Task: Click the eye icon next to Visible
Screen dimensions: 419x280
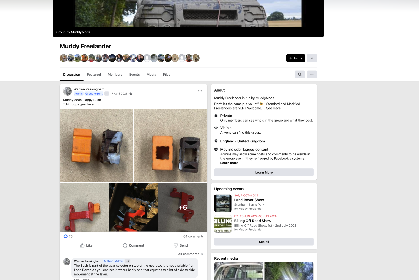Action: [216, 128]
